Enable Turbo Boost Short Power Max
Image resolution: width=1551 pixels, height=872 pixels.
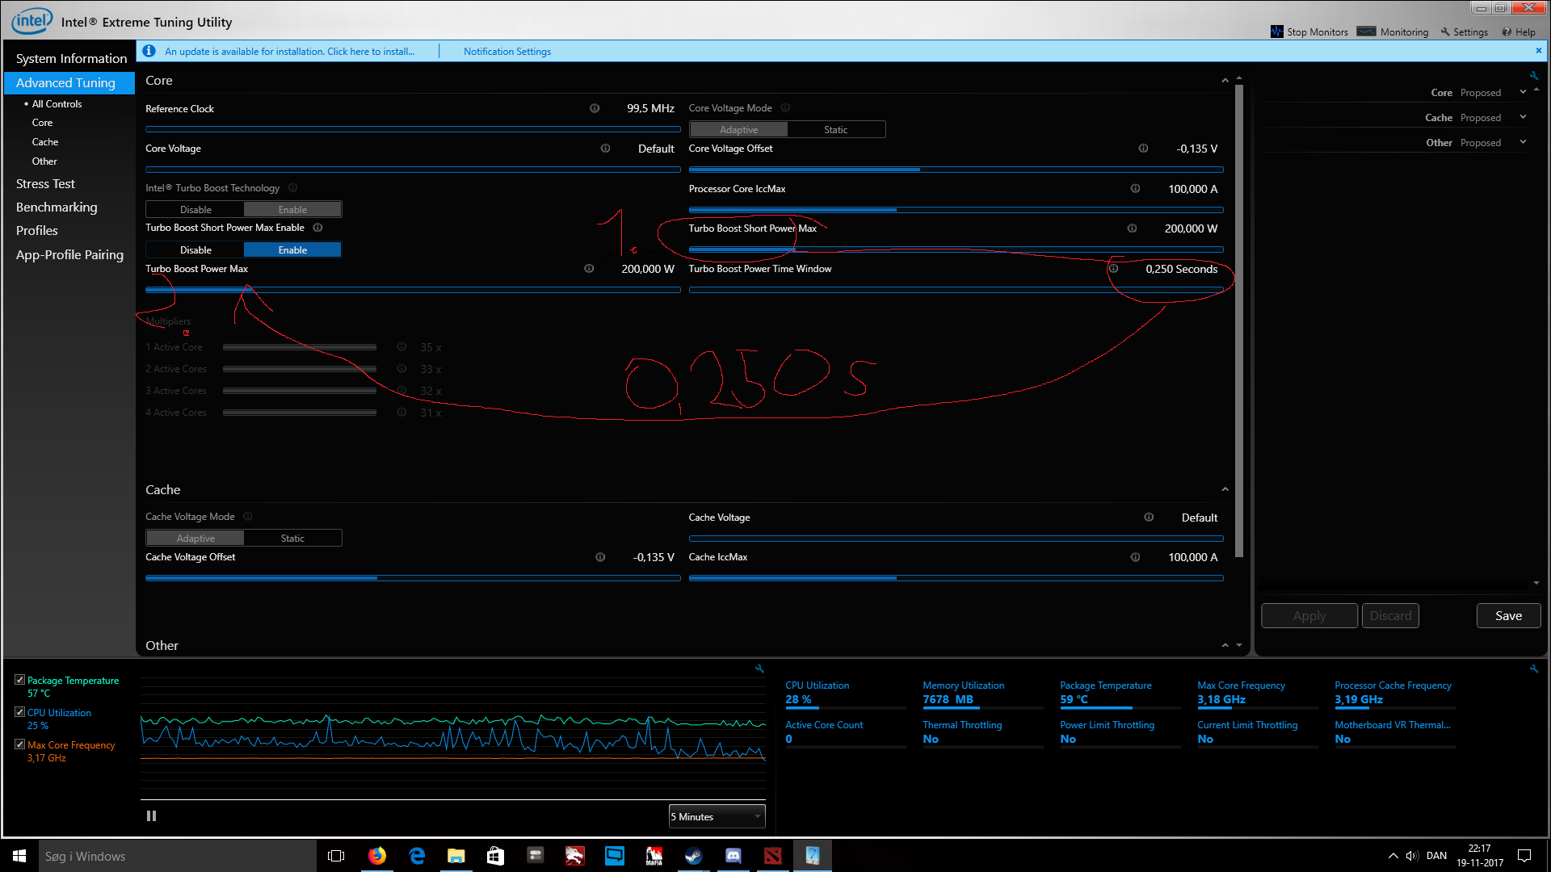292,250
